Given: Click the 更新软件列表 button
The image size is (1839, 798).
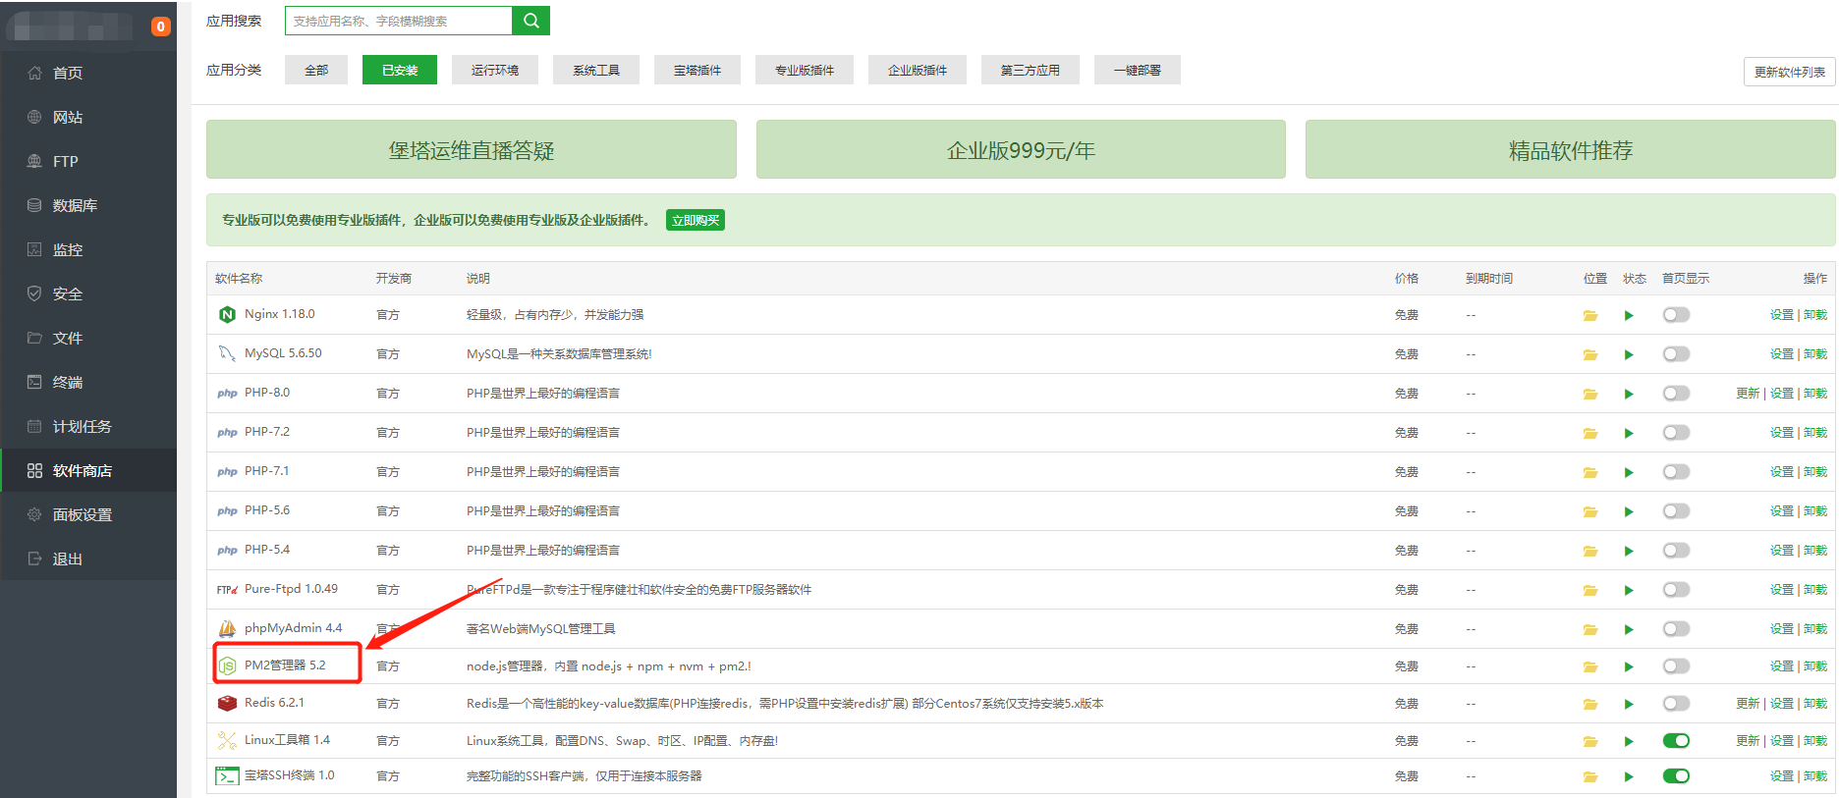Looking at the screenshot, I should click(x=1790, y=72).
